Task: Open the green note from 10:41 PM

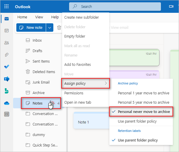Action: coord(134,57)
